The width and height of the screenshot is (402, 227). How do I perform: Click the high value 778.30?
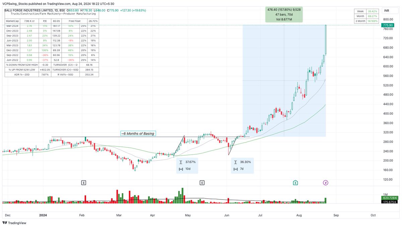pos(87,10)
